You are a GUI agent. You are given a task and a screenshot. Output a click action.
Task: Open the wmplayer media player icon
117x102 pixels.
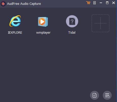tap(43, 22)
